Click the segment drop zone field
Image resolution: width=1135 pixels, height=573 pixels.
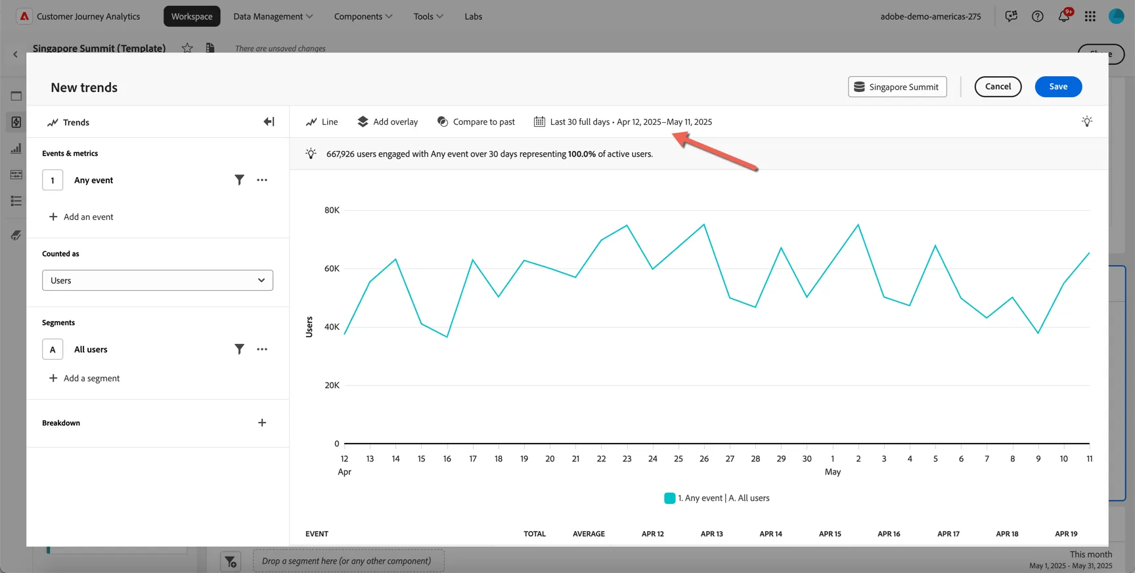click(x=349, y=561)
